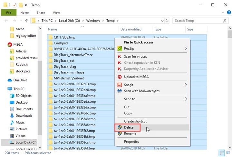Click chevron after Windows in breadcrumb
The width and height of the screenshot is (233, 157).
click(x=103, y=21)
